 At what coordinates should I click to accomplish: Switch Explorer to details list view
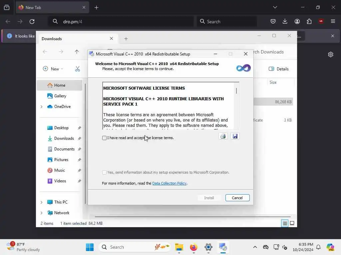point(285,223)
